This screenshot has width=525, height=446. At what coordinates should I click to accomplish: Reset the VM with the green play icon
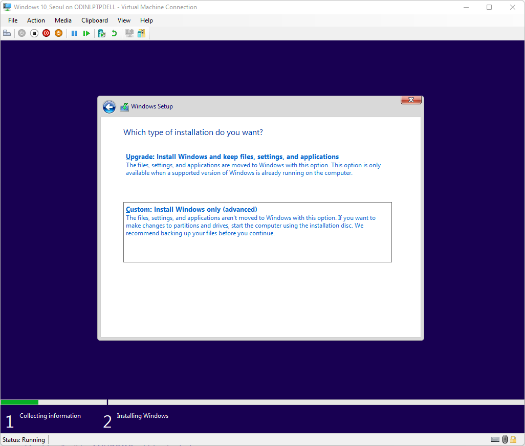86,33
